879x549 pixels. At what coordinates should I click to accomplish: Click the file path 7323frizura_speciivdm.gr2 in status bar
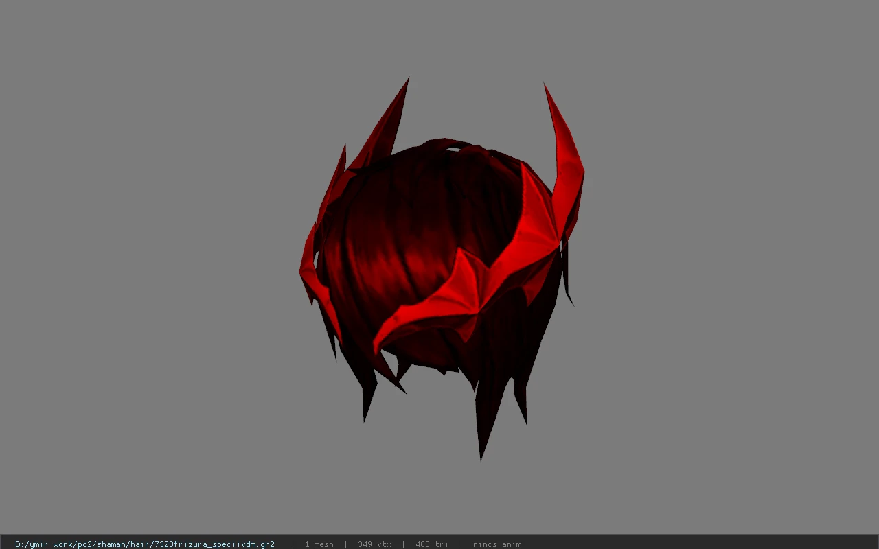click(145, 544)
